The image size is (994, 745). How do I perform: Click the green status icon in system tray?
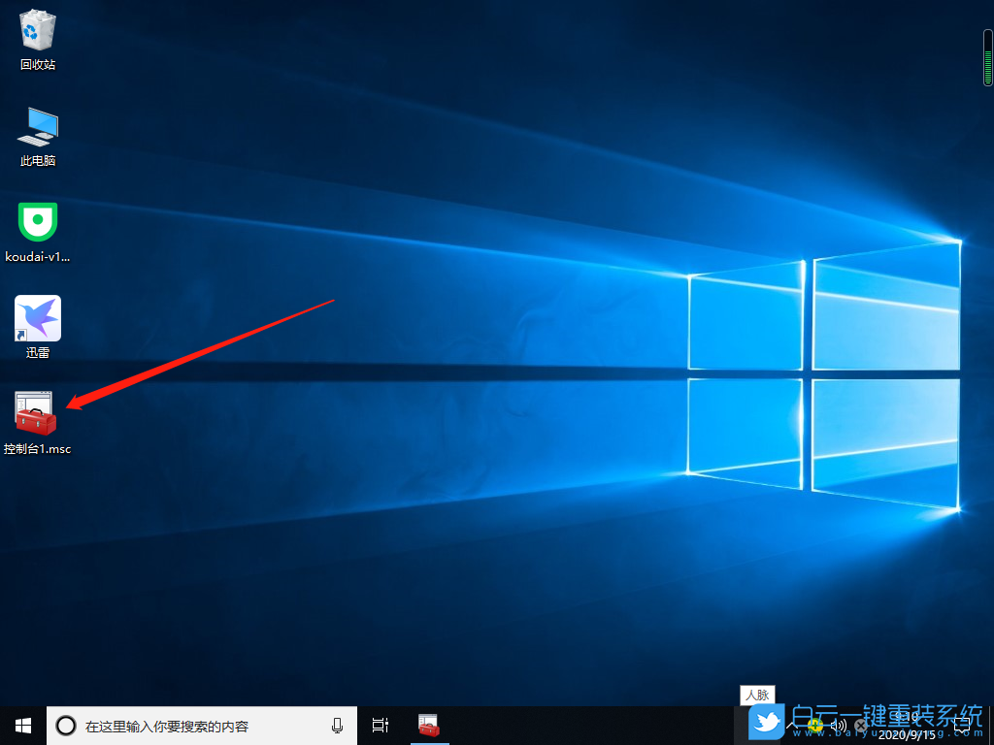click(x=816, y=725)
